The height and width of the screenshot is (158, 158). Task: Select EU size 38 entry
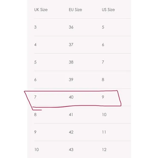pyautogui.click(x=71, y=62)
